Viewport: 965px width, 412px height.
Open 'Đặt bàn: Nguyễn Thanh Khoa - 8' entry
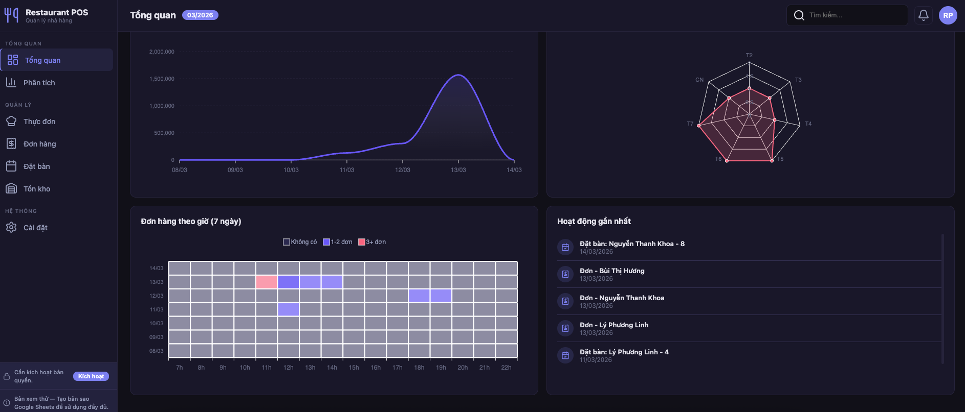631,244
